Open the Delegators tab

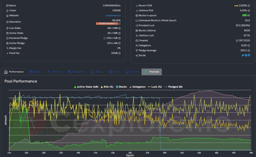[x=76, y=72]
